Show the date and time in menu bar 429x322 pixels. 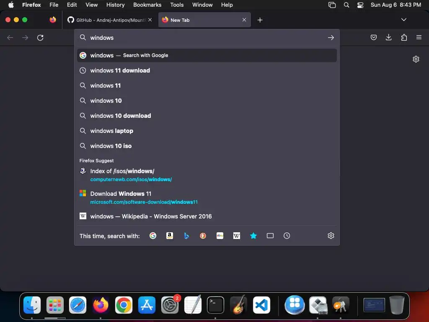pos(395,5)
